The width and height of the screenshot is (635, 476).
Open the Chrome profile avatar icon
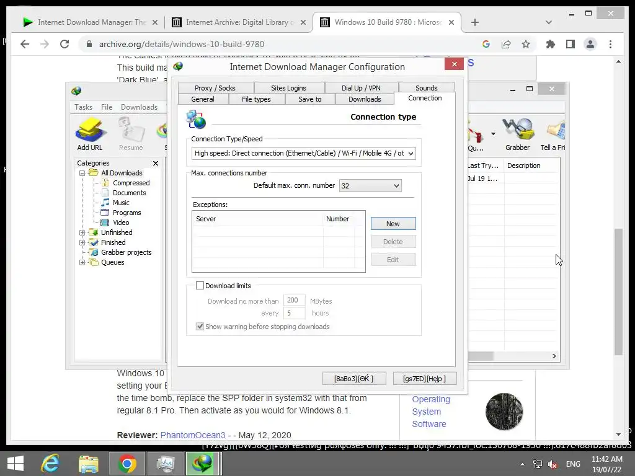pos(590,44)
